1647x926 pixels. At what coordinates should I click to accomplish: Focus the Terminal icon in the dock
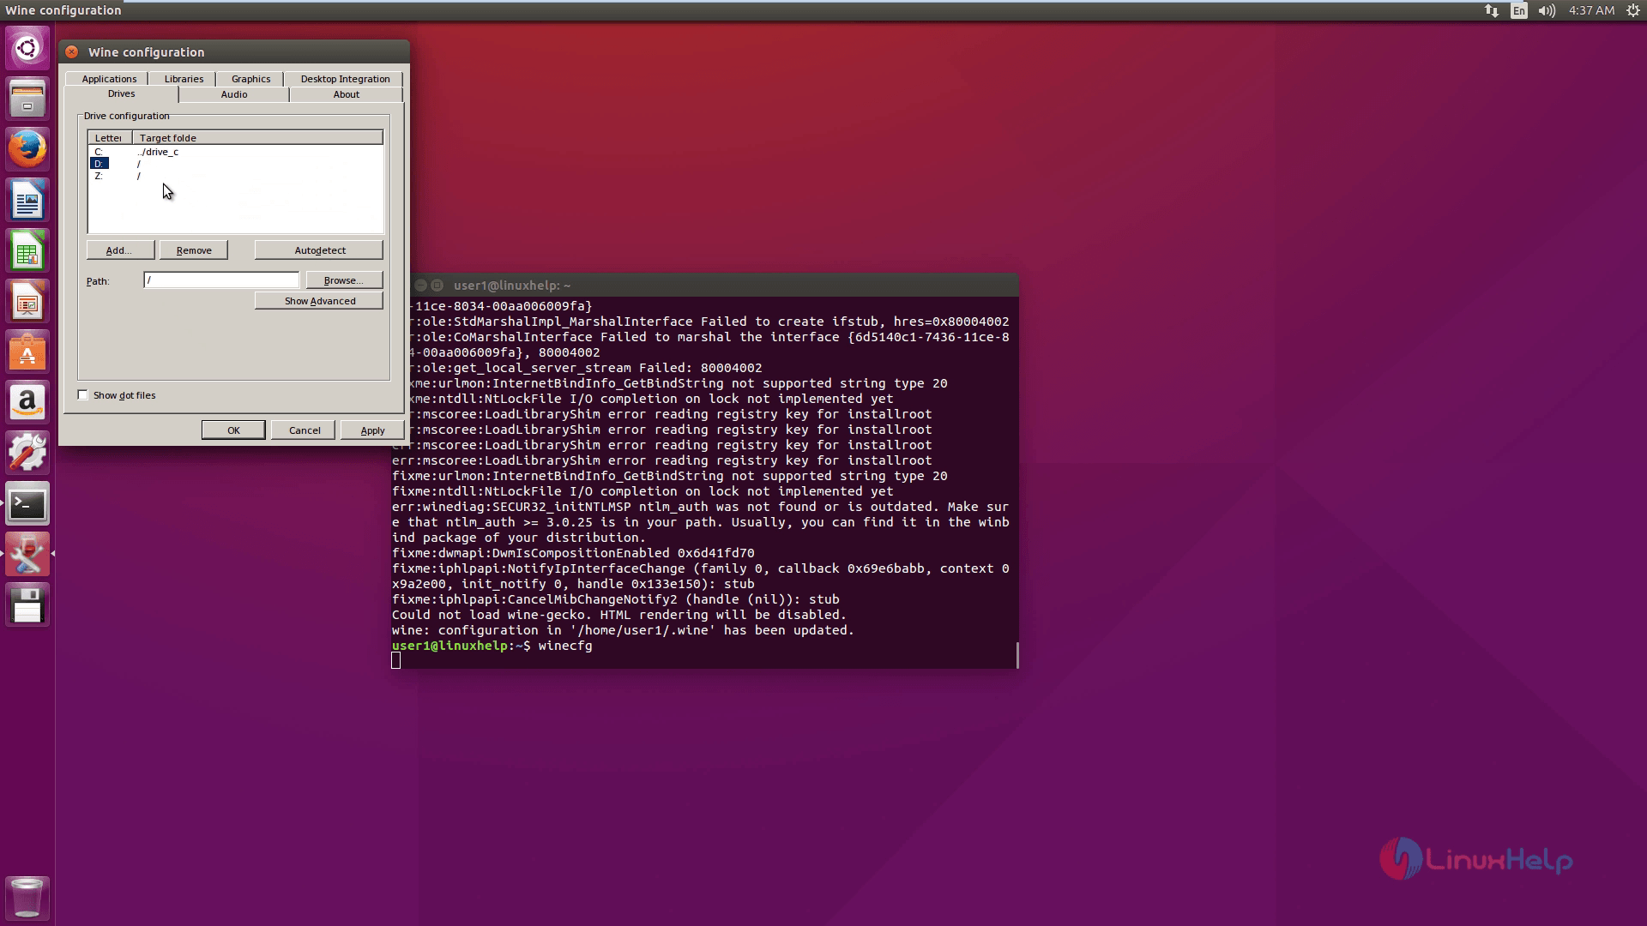point(27,504)
